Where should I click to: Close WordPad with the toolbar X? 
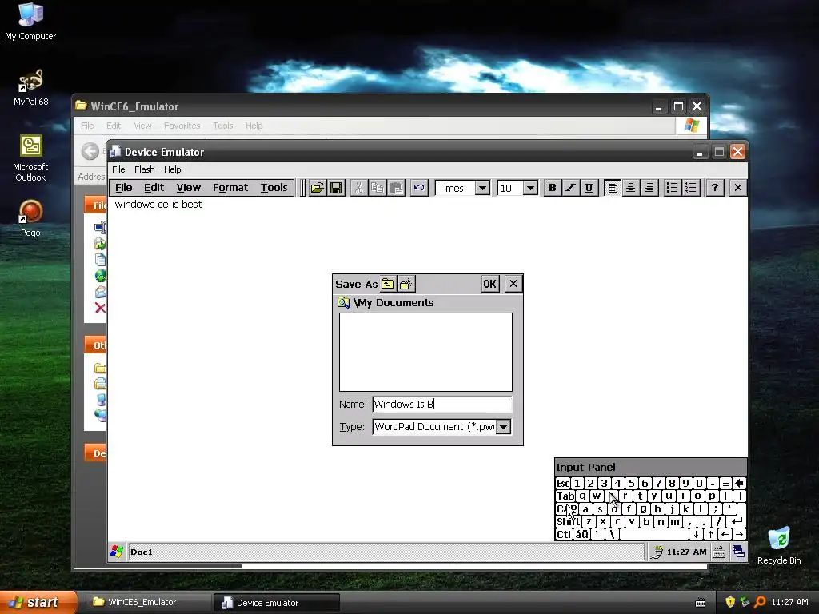(x=737, y=188)
